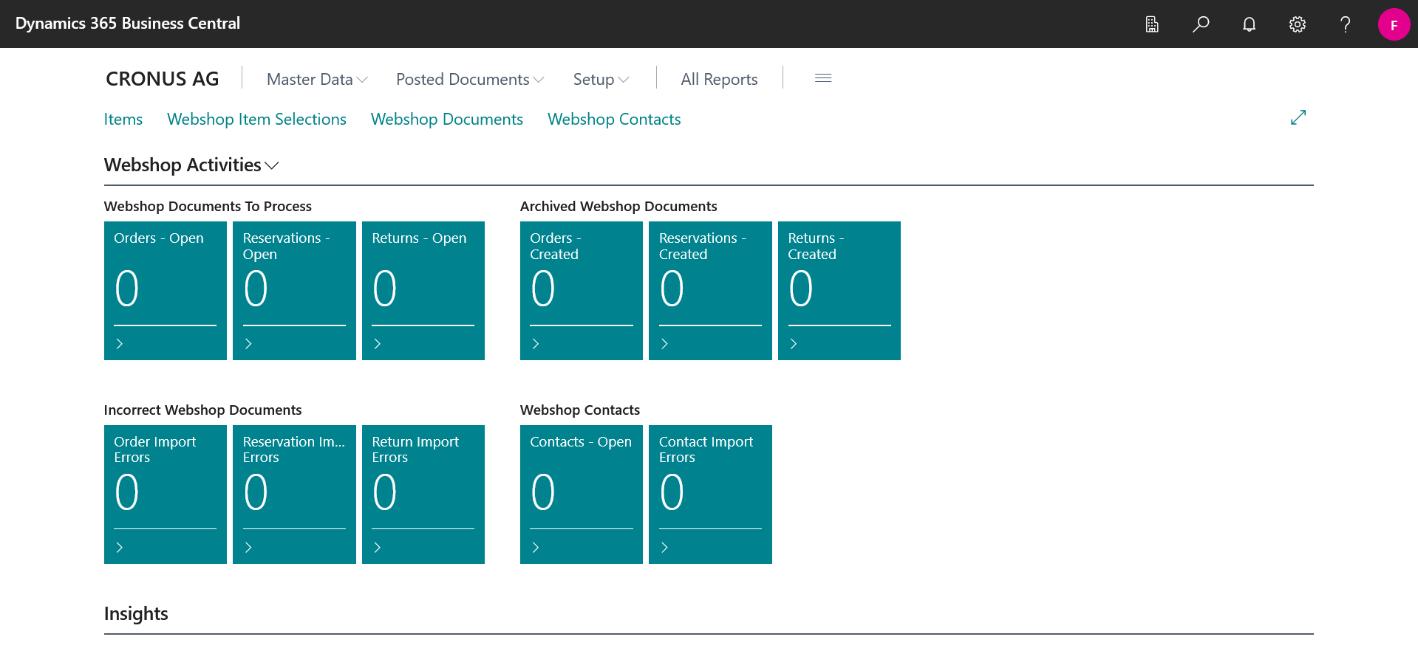The height and width of the screenshot is (648, 1418).
Task: Open the Reservation Import Errors count 0
Action: pyautogui.click(x=256, y=492)
